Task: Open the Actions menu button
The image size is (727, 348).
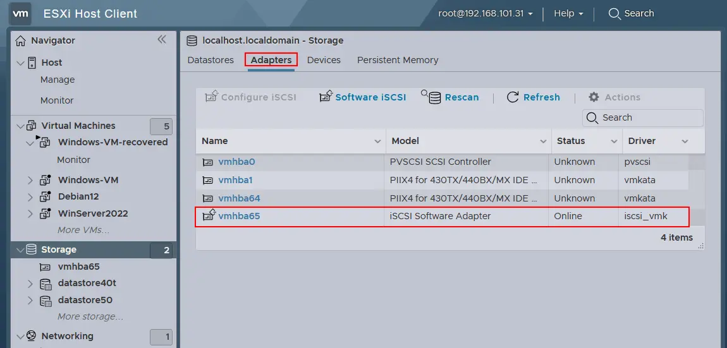Action: [614, 97]
